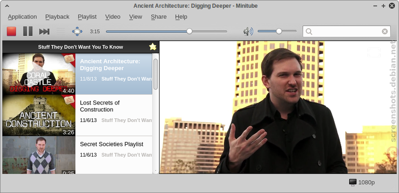Open the Share menu
The image size is (399, 193).
pyautogui.click(x=159, y=17)
